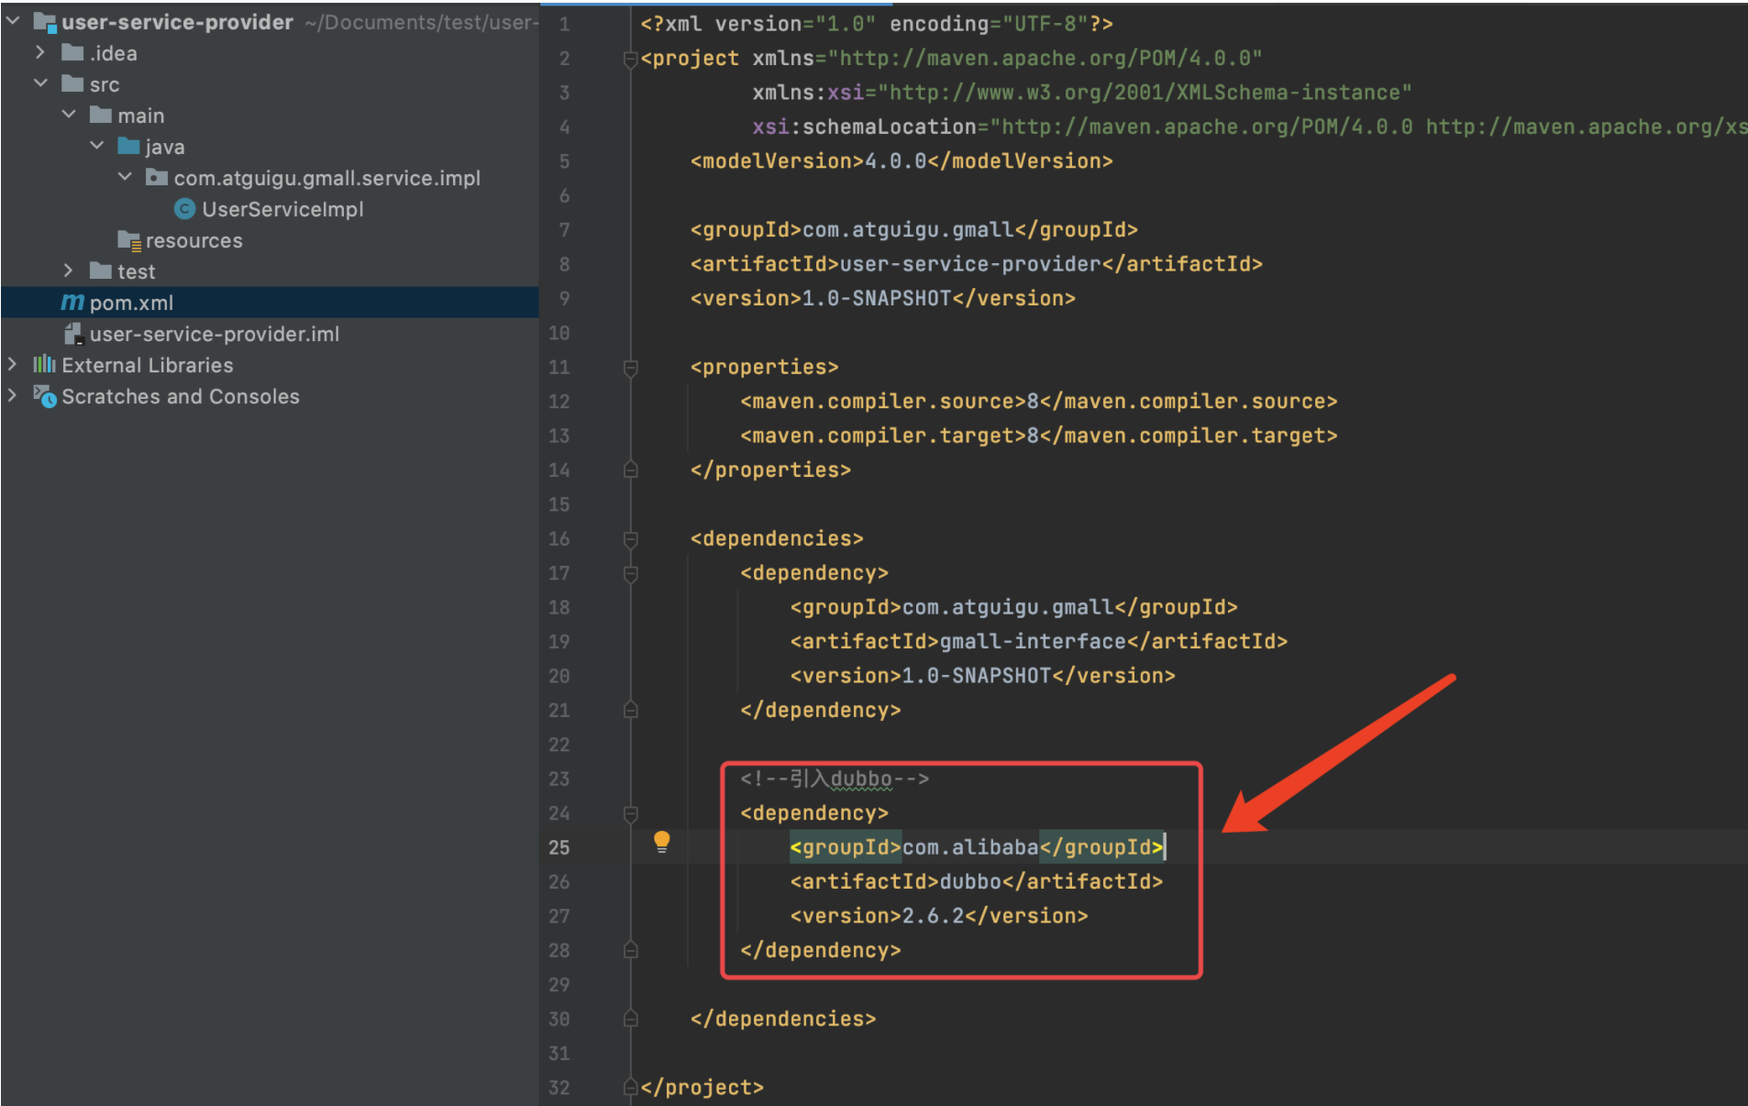
Task: Click the com.atguigu.gmall.service.impl package icon
Action: [157, 177]
